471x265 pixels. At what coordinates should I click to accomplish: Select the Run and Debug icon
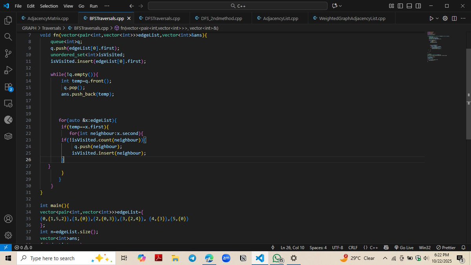8,70
